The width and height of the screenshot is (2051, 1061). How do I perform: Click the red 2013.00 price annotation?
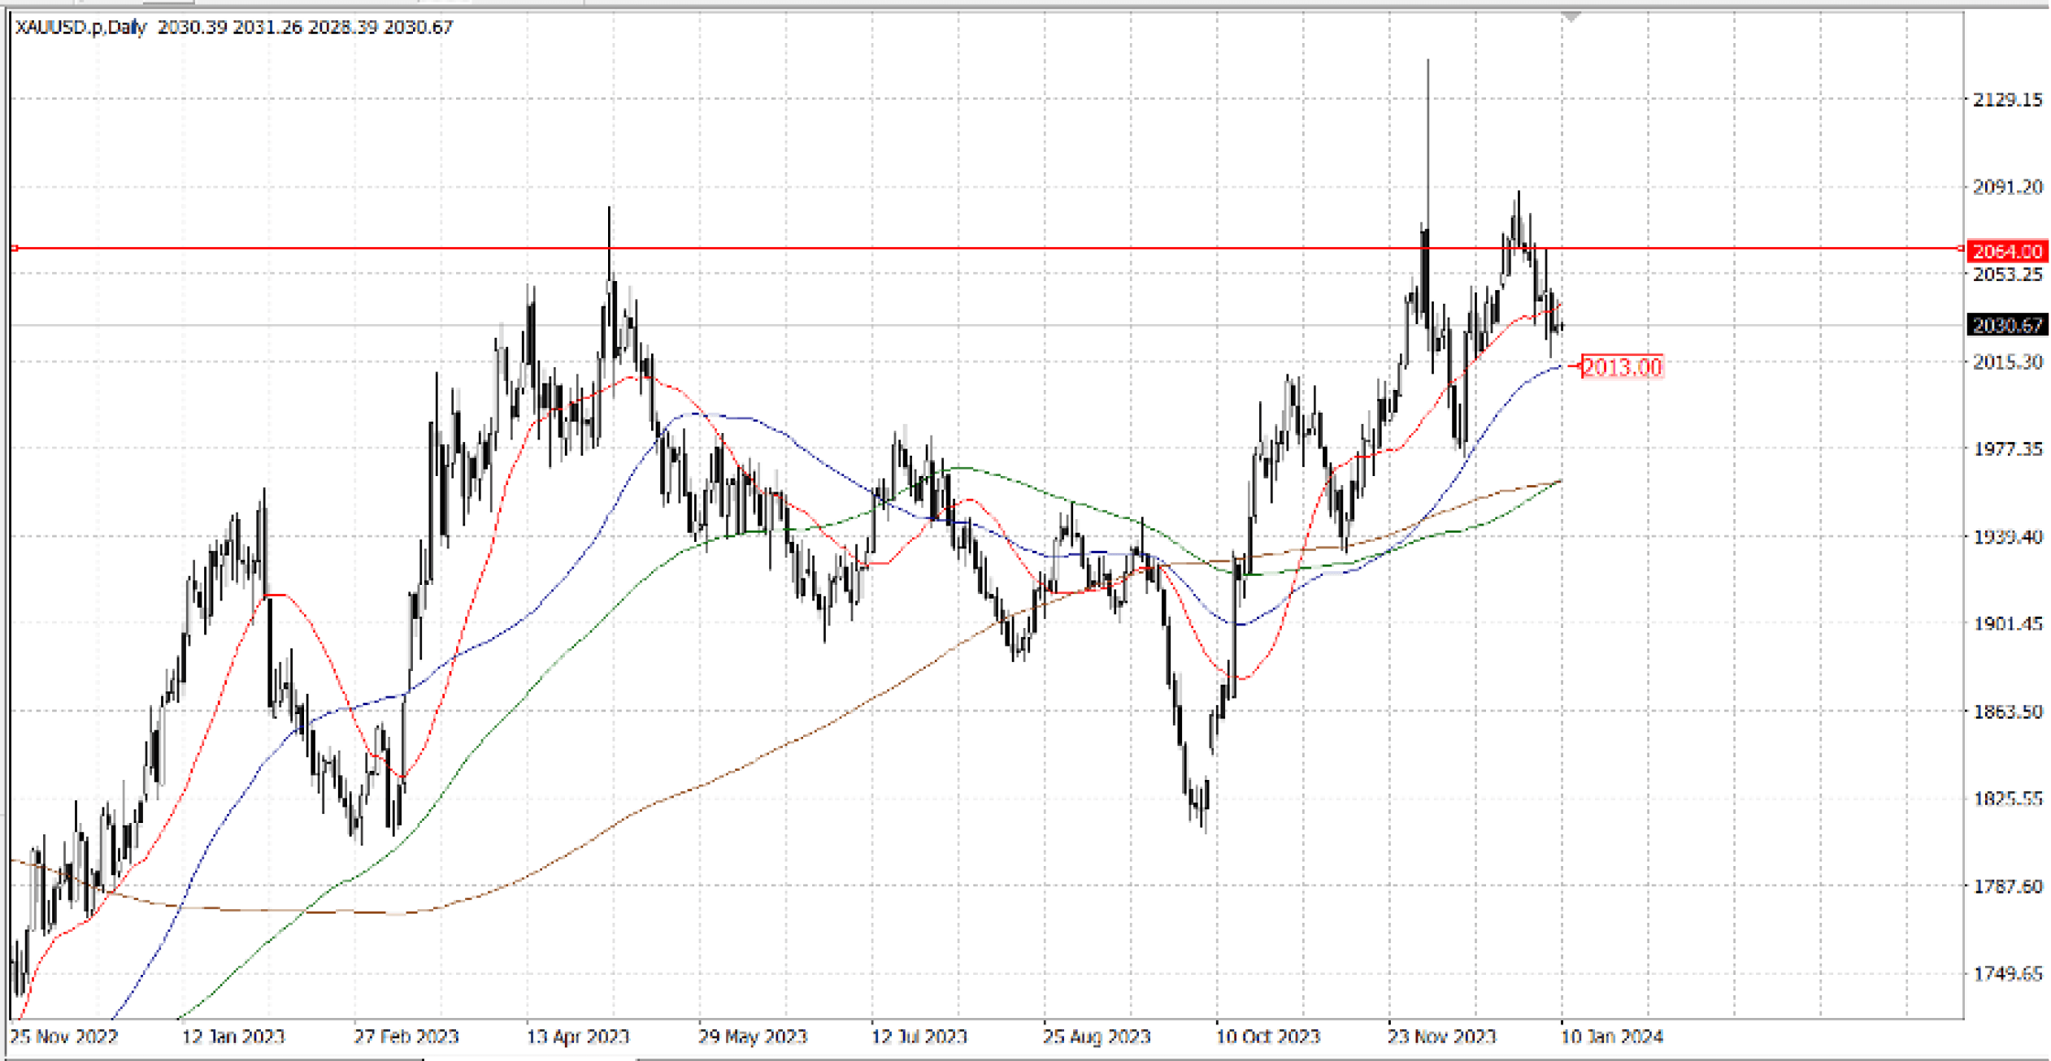click(x=1622, y=367)
